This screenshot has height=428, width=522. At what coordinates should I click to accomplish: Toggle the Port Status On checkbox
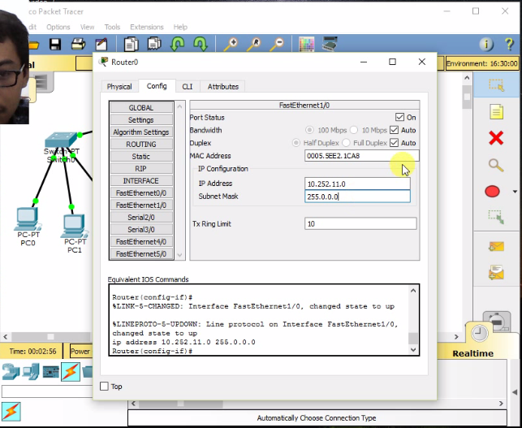(399, 117)
